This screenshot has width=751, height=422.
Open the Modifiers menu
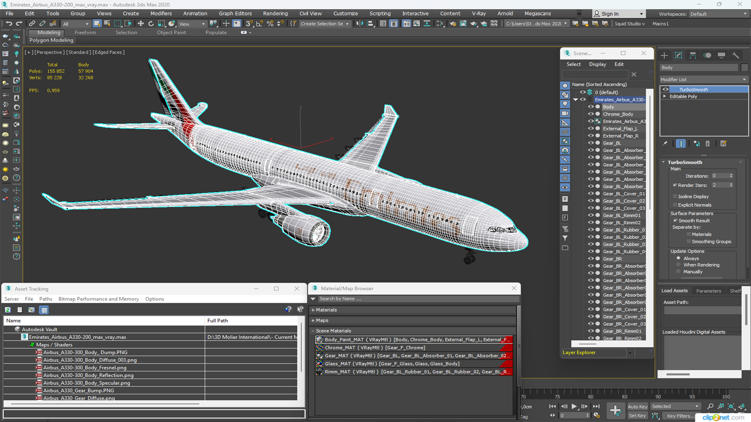[x=161, y=13]
